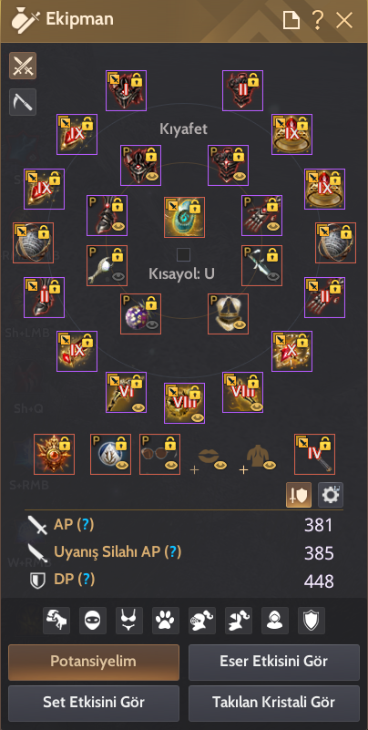Click Eser Etkisini Gör button
Image resolution: width=368 pixels, height=730 pixels.
274,662
